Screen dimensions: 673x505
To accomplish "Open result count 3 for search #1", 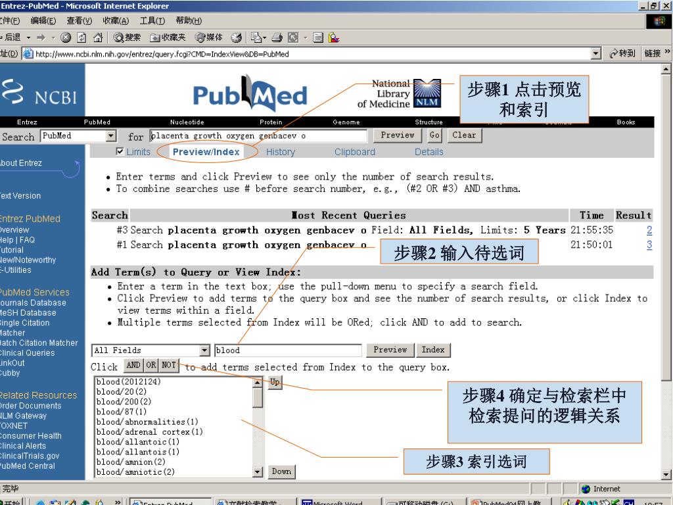I will click(x=649, y=245).
